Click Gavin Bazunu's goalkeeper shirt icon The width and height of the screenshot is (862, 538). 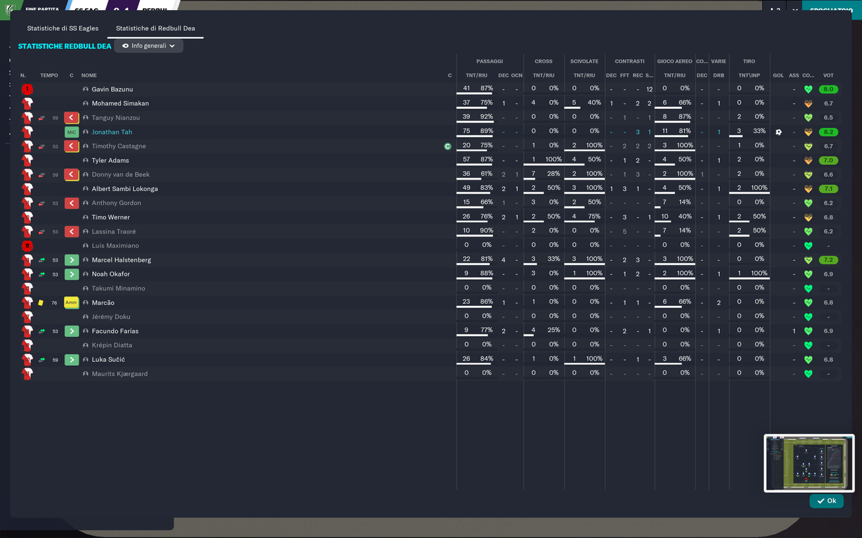tap(27, 89)
